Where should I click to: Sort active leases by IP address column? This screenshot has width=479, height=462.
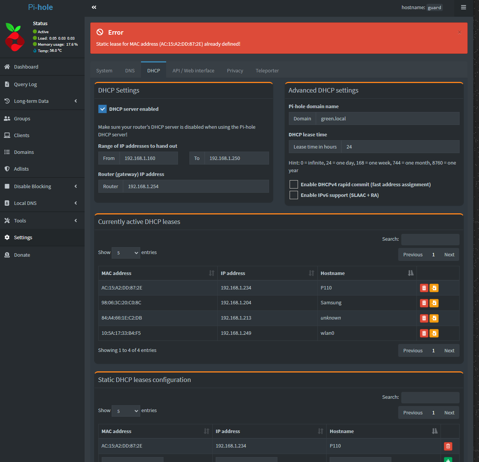[267, 273]
